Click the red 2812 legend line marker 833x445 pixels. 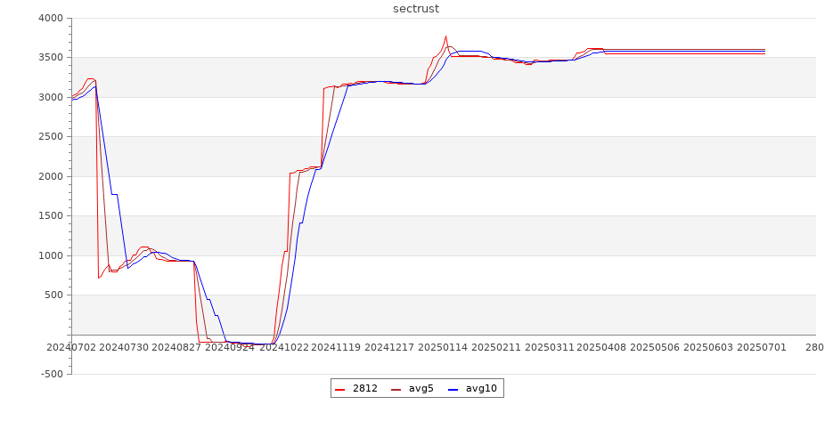pyautogui.click(x=340, y=389)
